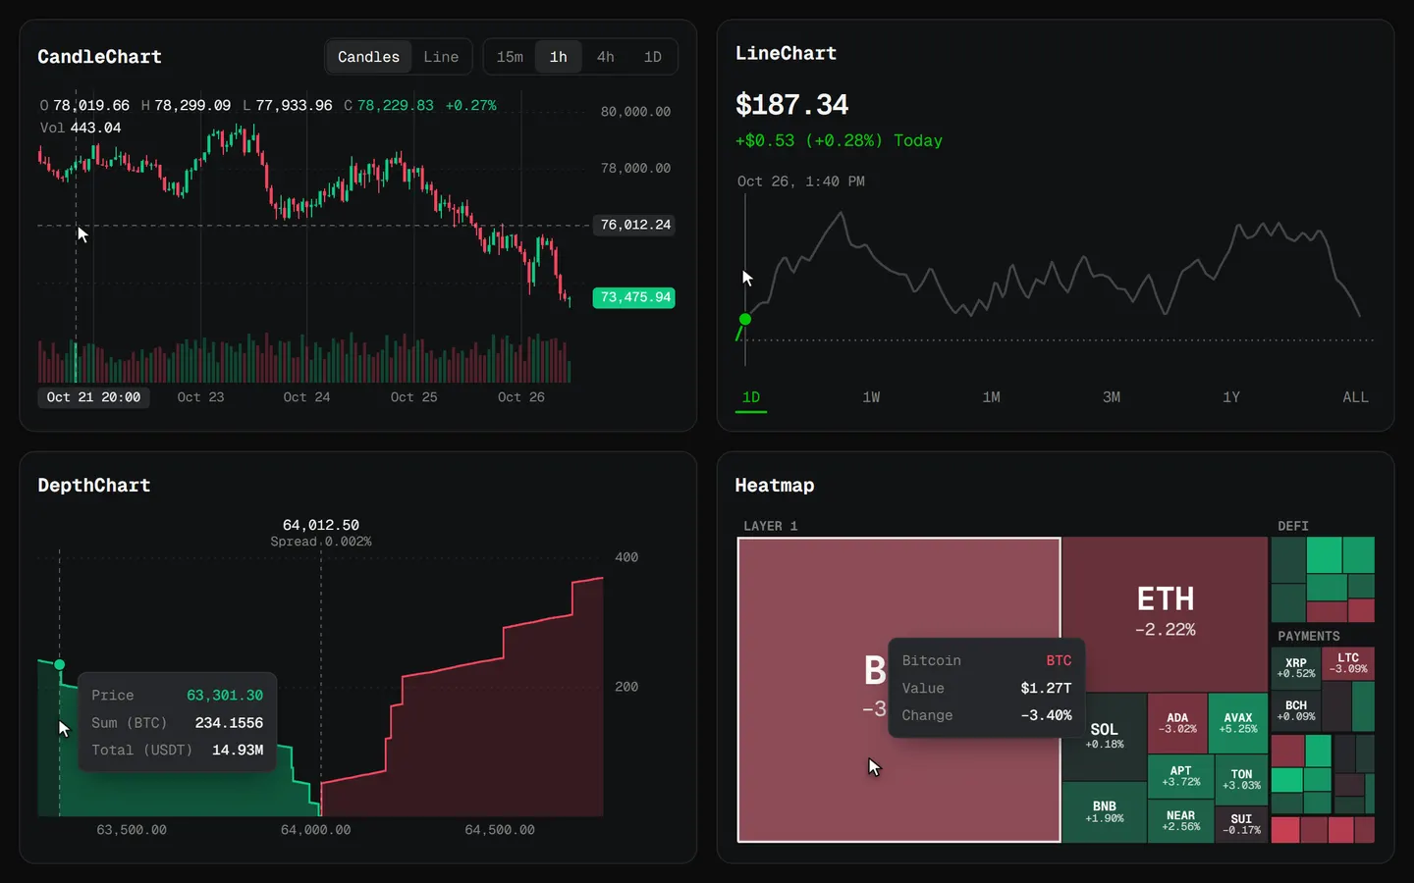
Task: Click the PAYMENTS section label in Heatmap
Action: coord(1309,636)
